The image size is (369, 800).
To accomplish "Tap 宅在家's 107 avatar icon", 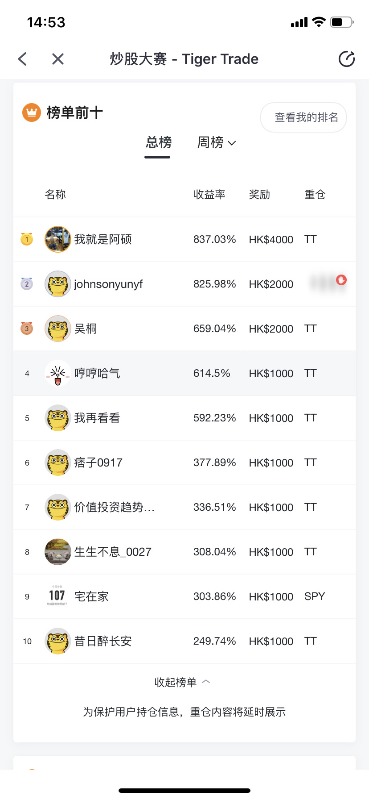I will 57,596.
